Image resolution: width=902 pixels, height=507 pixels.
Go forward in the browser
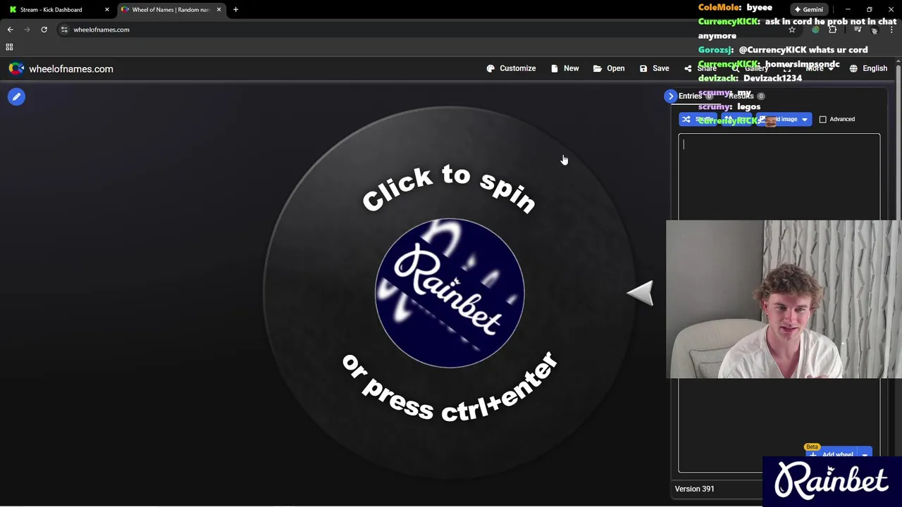click(27, 30)
